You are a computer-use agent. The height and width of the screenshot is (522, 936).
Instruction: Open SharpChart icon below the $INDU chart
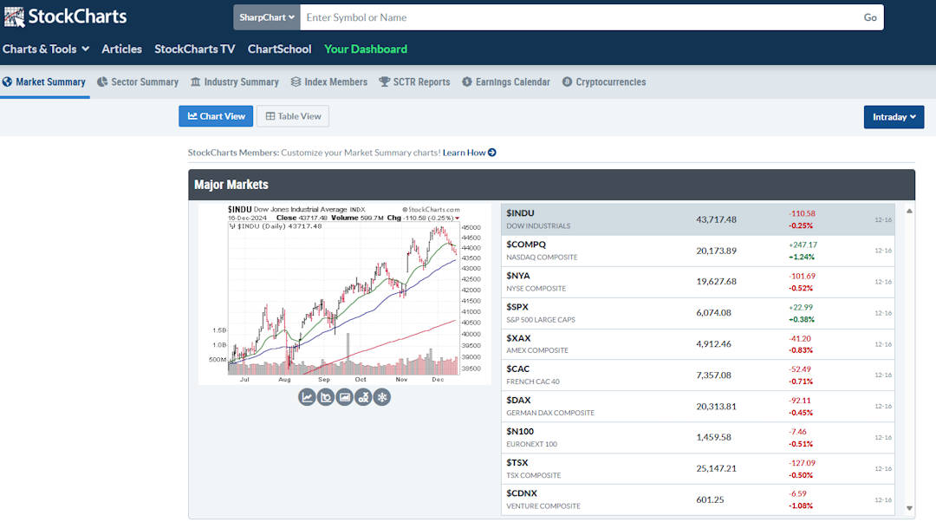(x=307, y=397)
